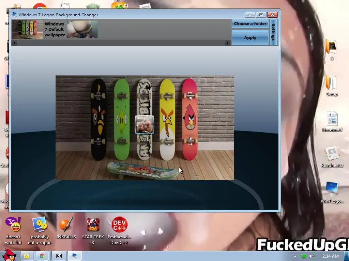
Task: Maximize the Logon Background Changer window
Action: tap(261, 15)
